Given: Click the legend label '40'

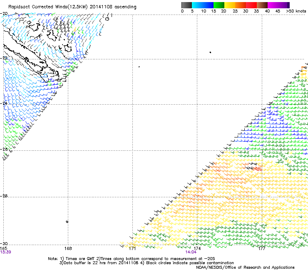Looking at the screenshot, I should coord(267,11).
